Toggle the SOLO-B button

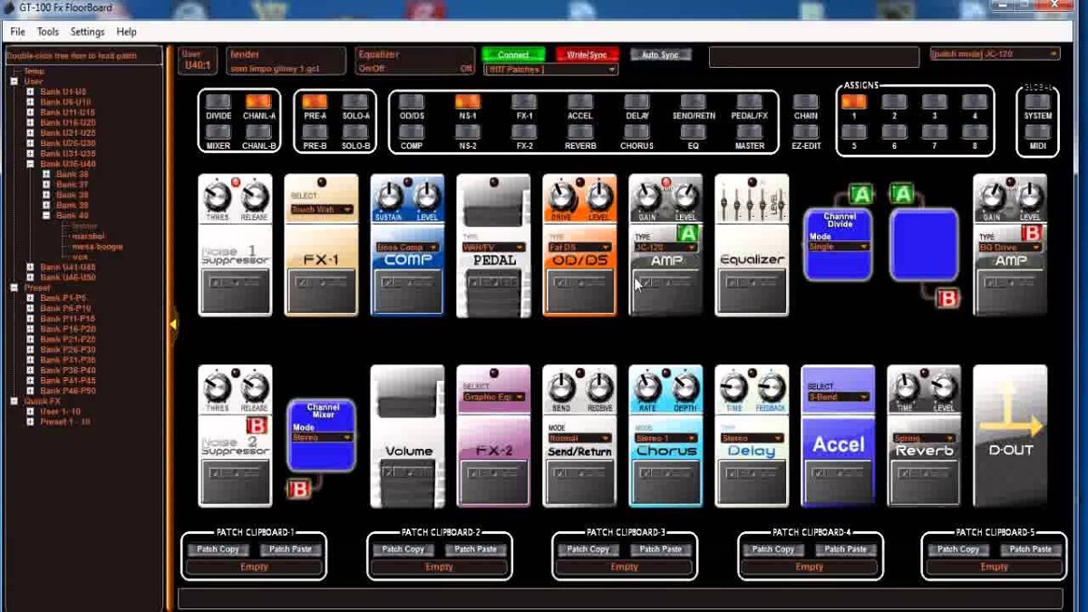[x=355, y=131]
